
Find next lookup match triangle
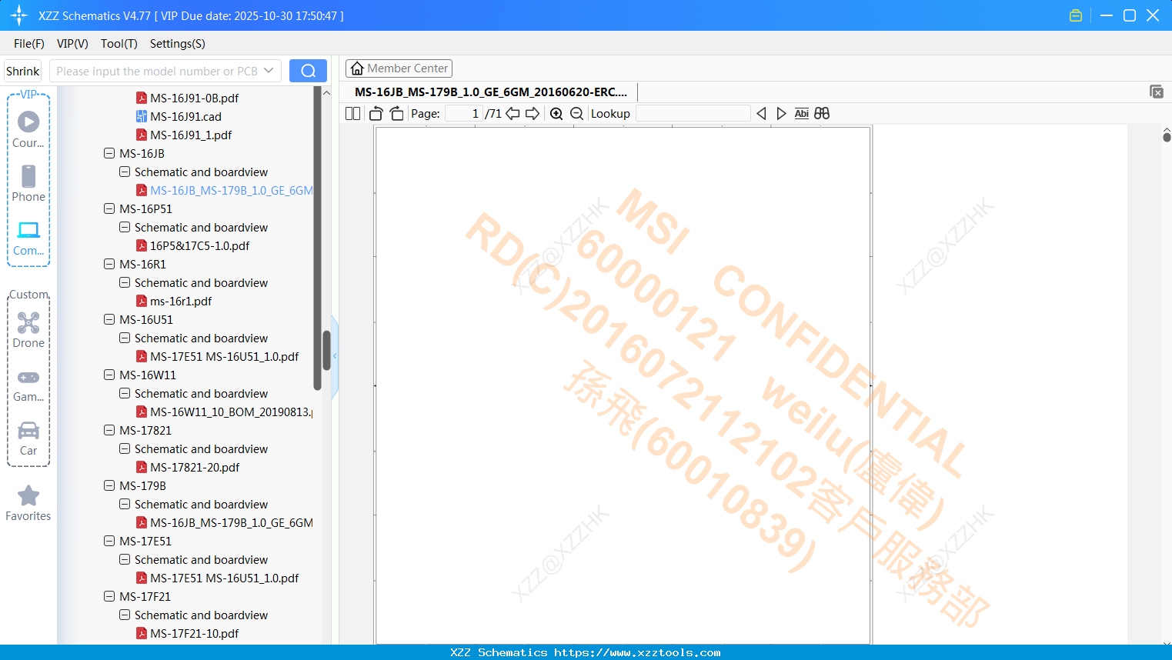(x=781, y=114)
